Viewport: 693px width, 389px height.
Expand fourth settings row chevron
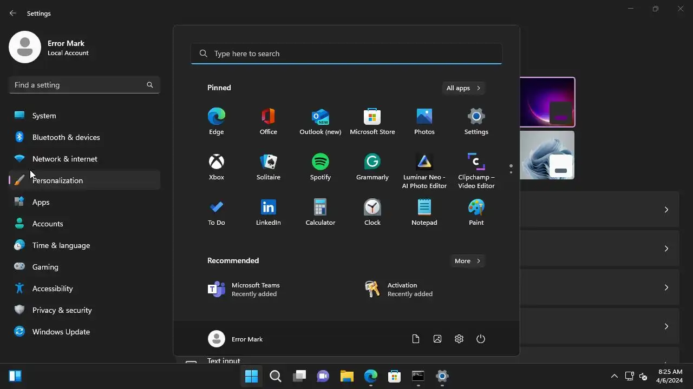coord(666,326)
